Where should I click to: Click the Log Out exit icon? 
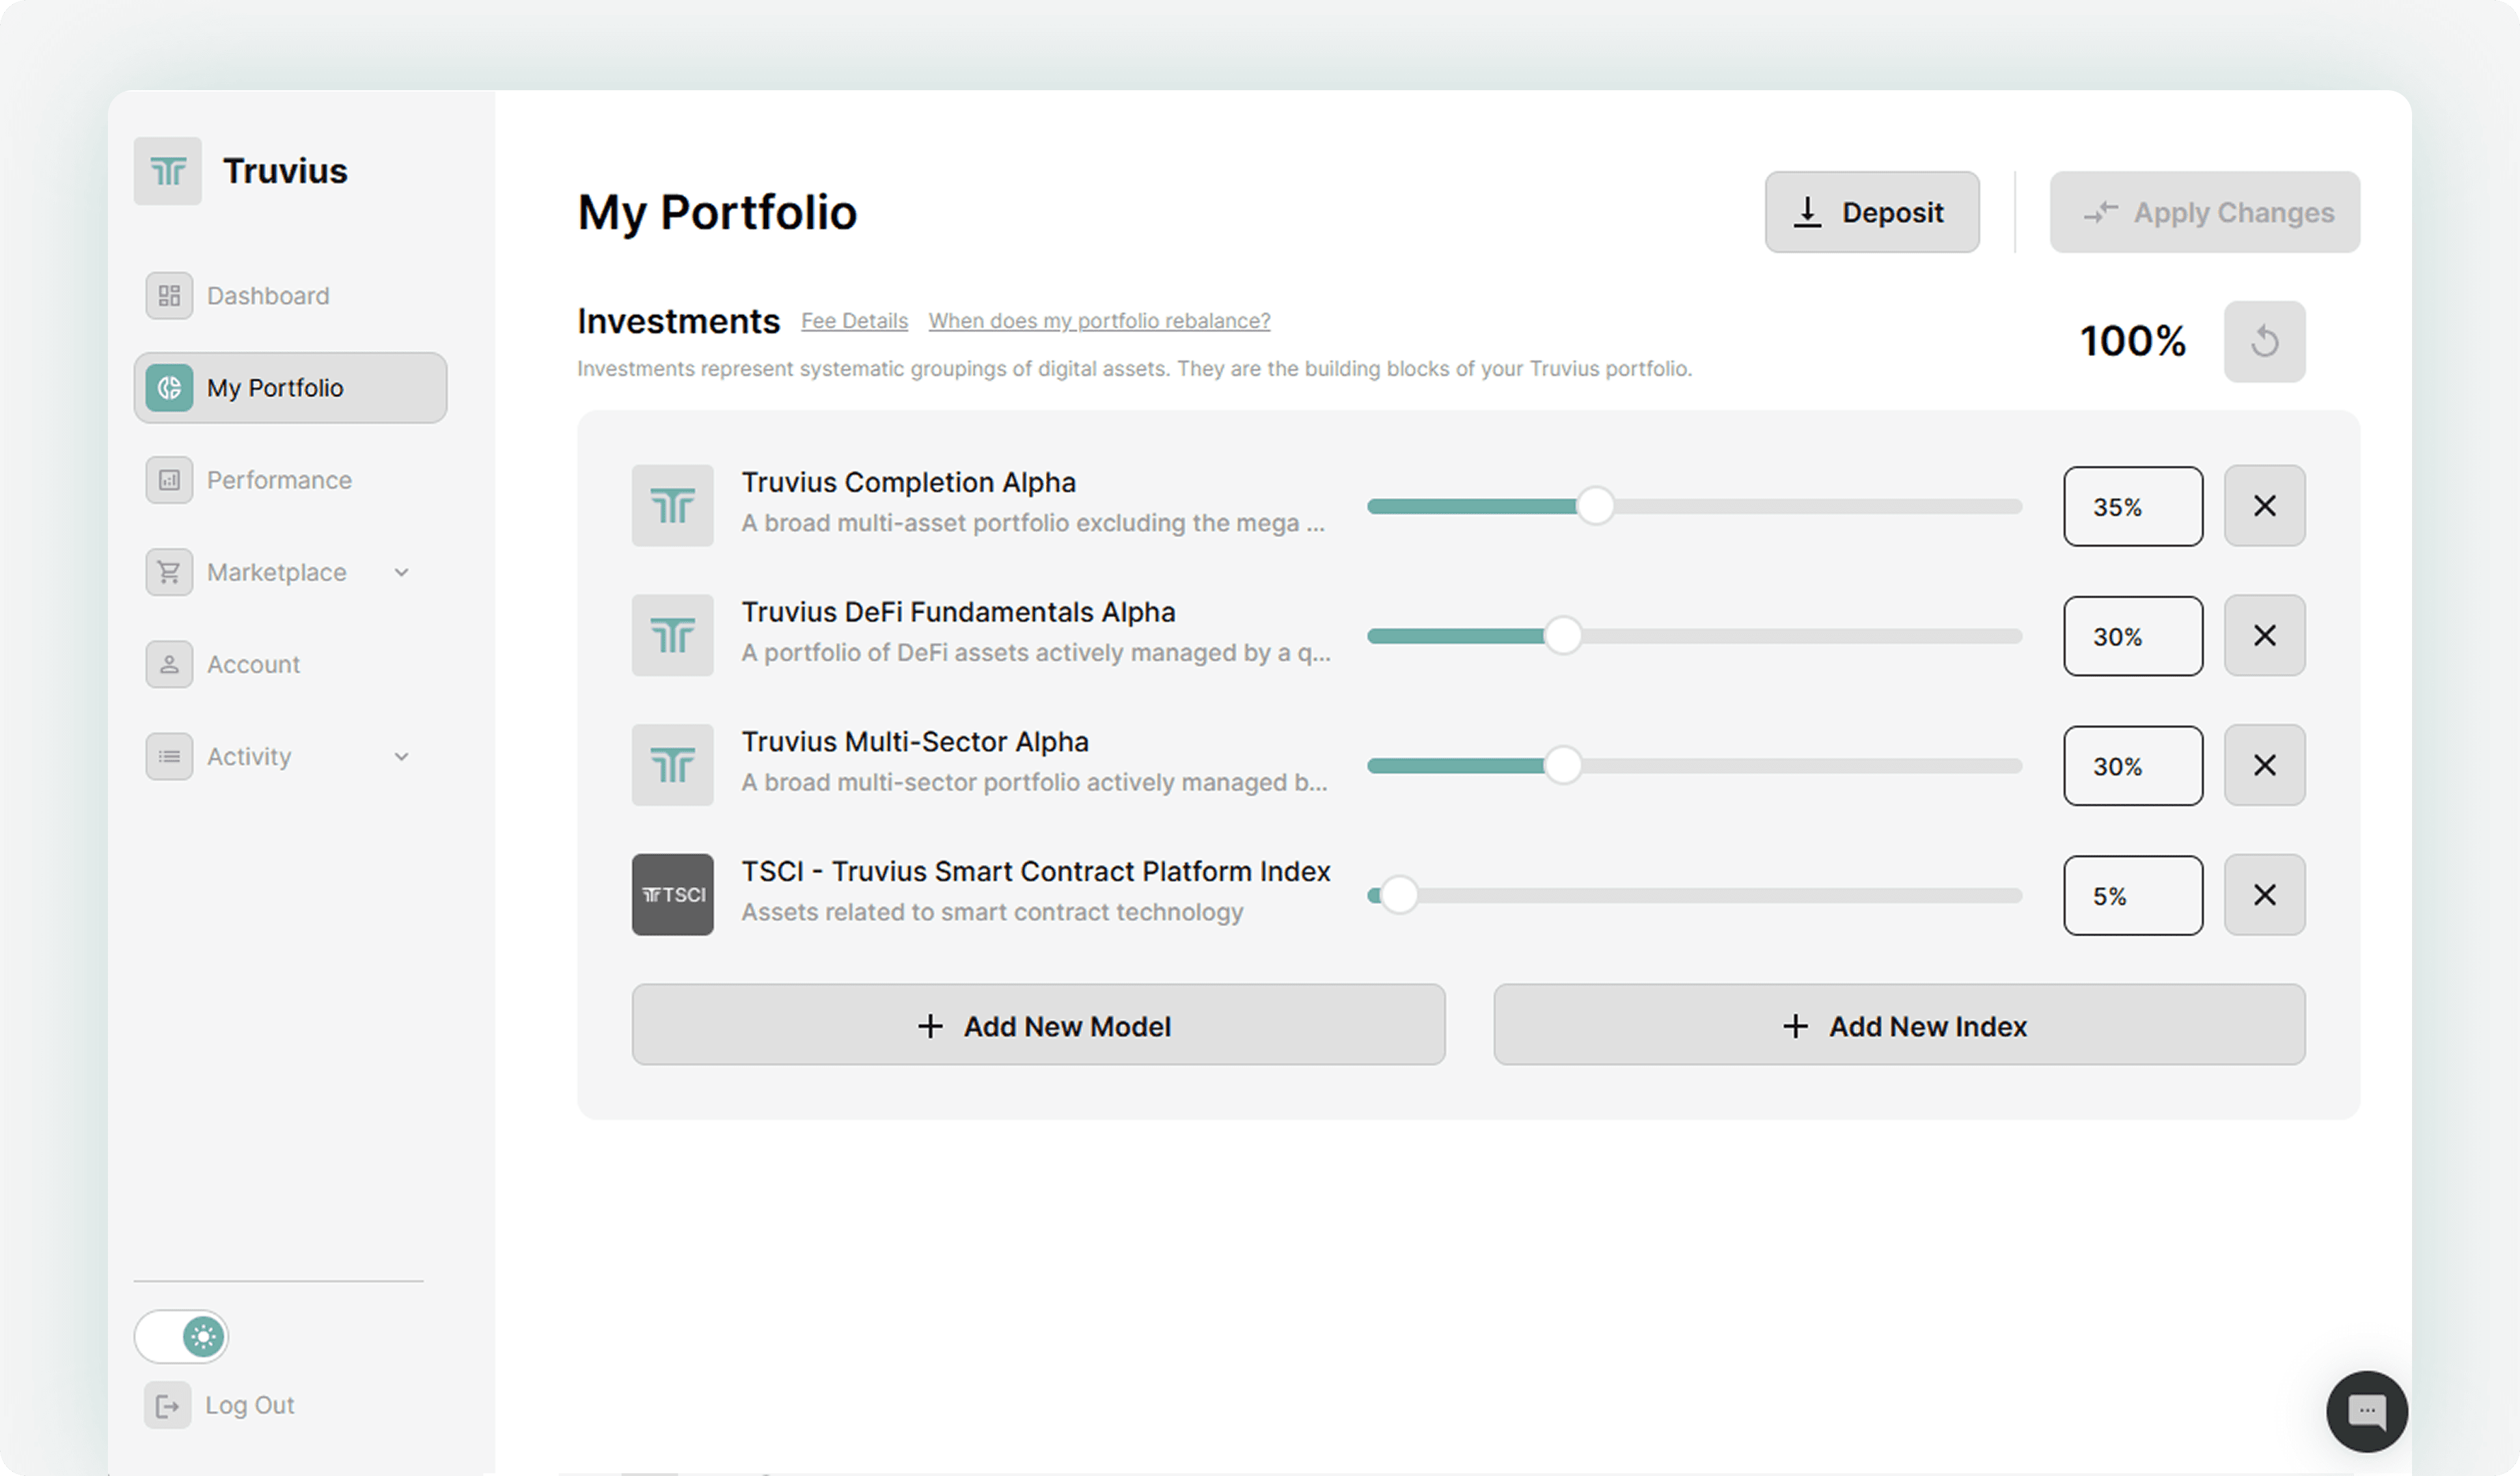(x=167, y=1406)
